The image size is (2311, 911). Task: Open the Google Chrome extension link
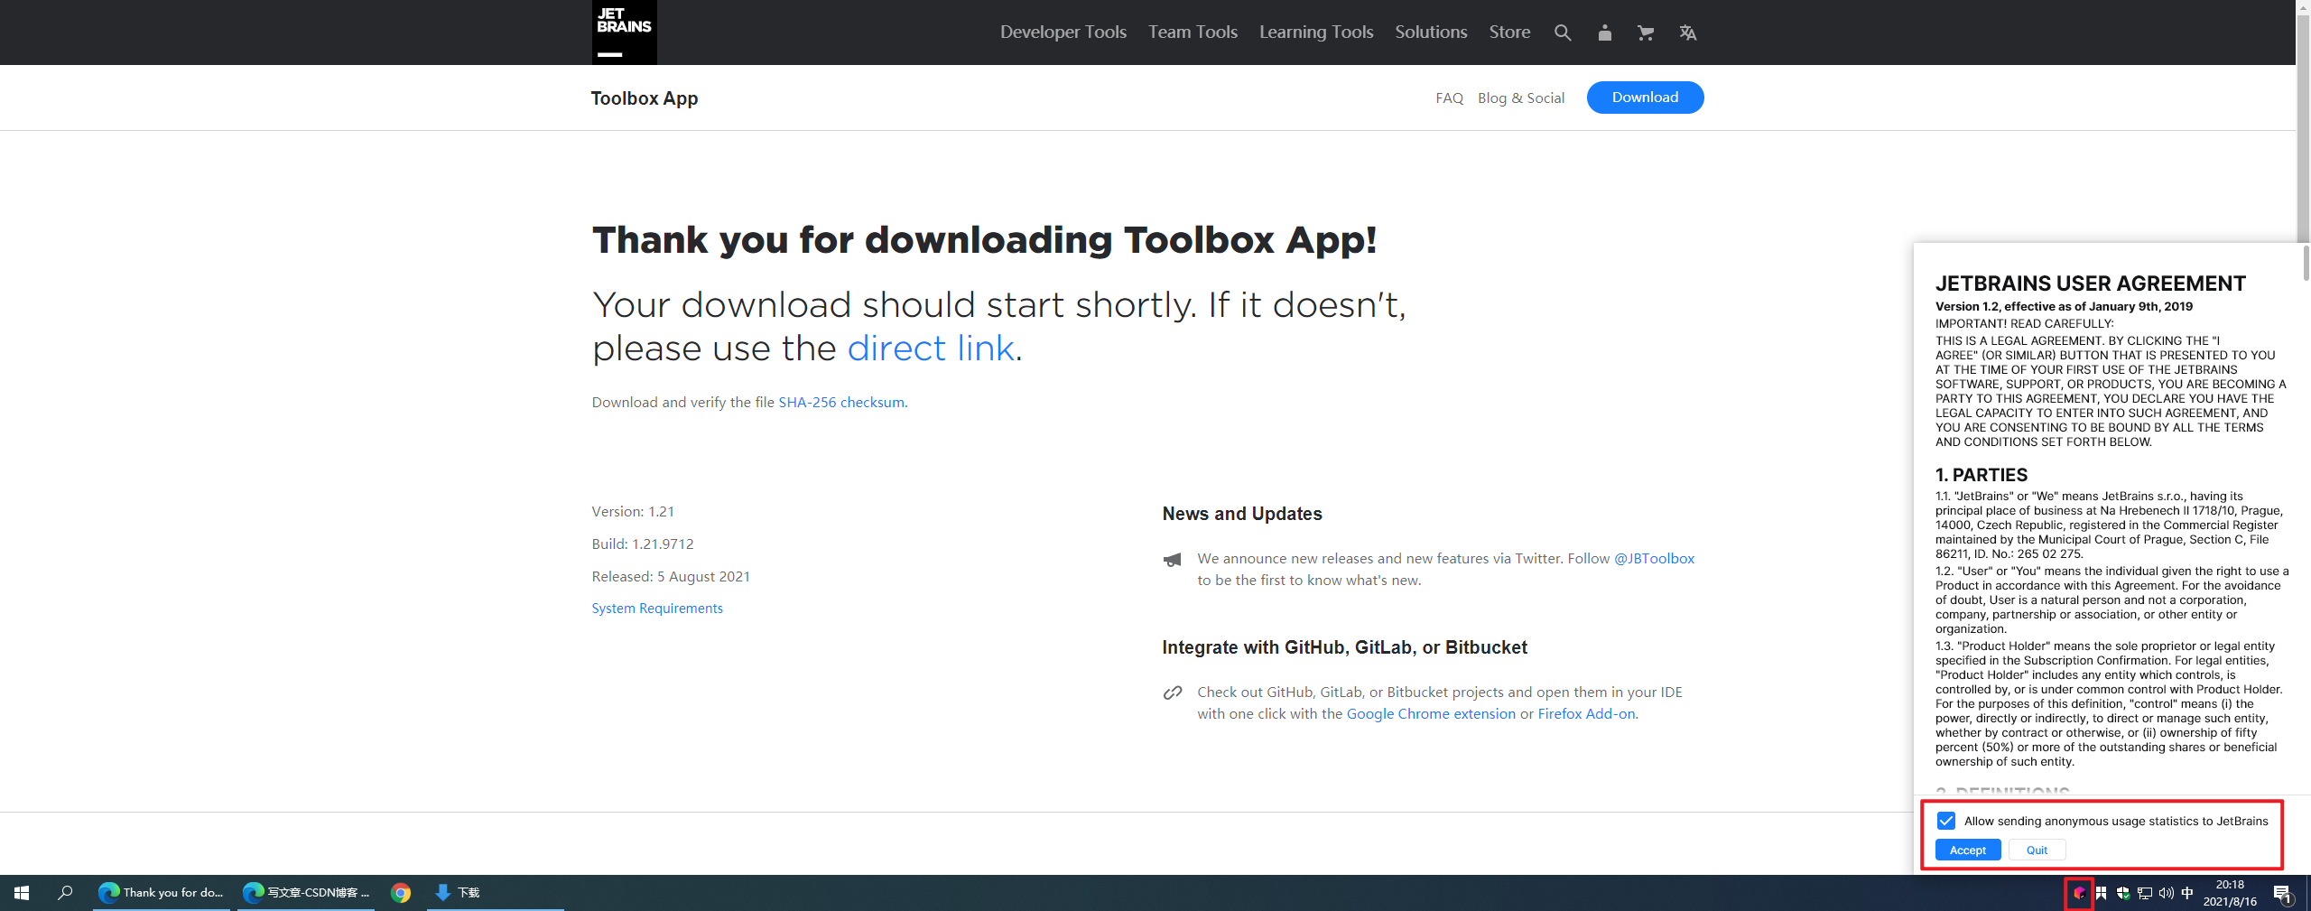[1431, 714]
